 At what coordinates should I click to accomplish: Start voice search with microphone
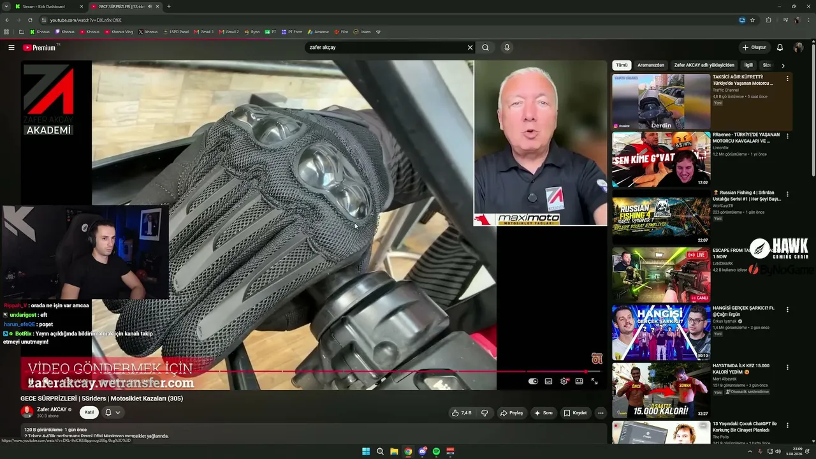507,47
